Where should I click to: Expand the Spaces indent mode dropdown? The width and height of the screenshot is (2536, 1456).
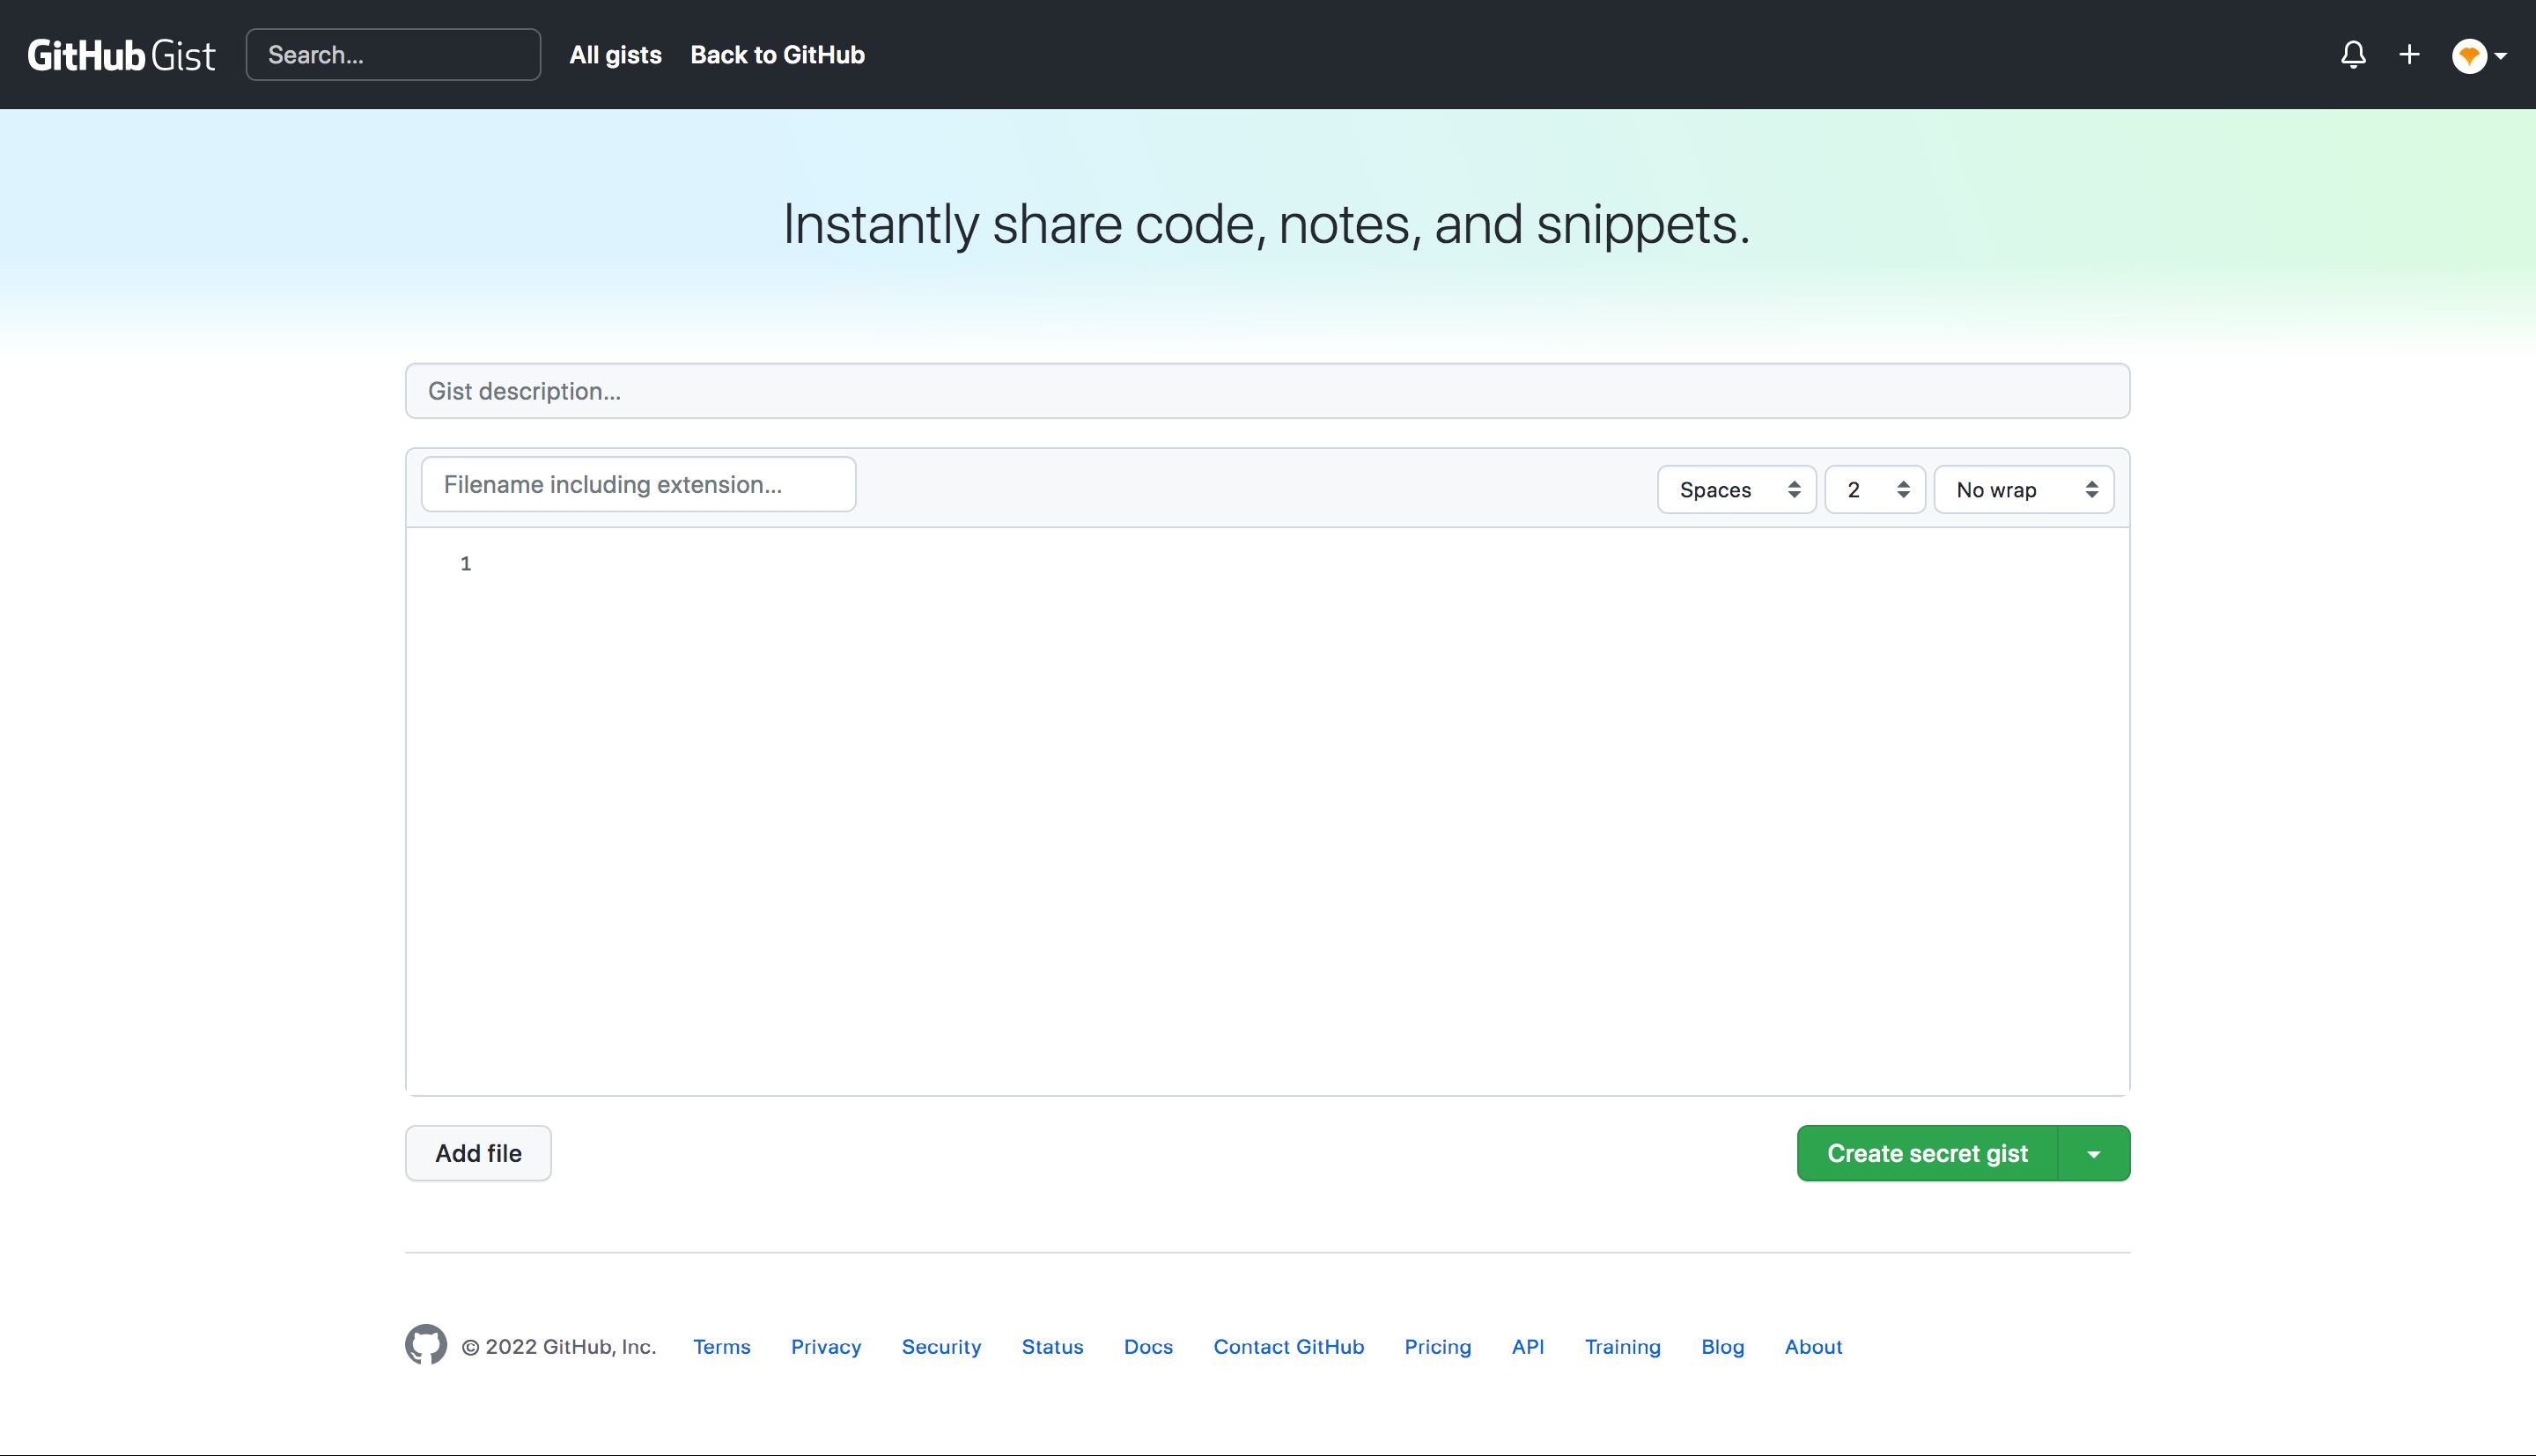pos(1737,490)
